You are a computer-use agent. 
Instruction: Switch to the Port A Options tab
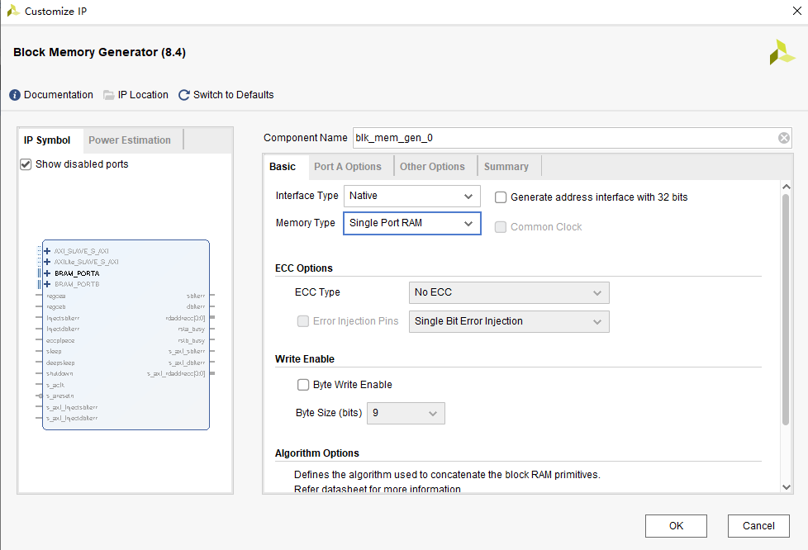[348, 167]
